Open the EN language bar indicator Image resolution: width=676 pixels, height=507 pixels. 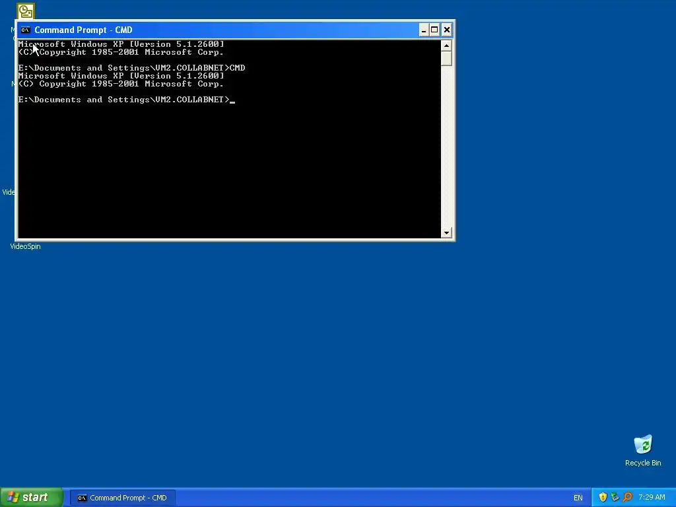point(578,498)
